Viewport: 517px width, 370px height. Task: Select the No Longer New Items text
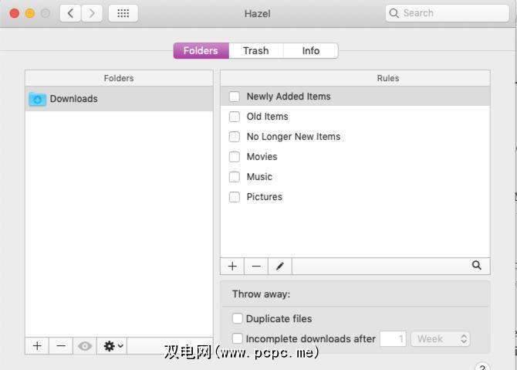click(x=293, y=137)
